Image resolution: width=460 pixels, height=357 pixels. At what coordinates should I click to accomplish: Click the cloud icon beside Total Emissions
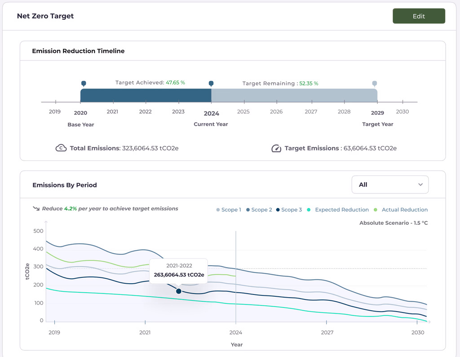(x=61, y=148)
